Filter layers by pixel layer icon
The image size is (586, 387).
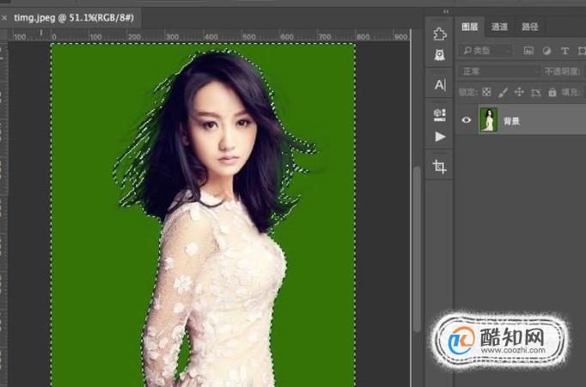coord(528,51)
